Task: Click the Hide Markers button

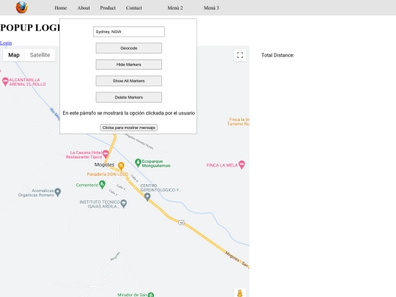Action: [x=129, y=65]
